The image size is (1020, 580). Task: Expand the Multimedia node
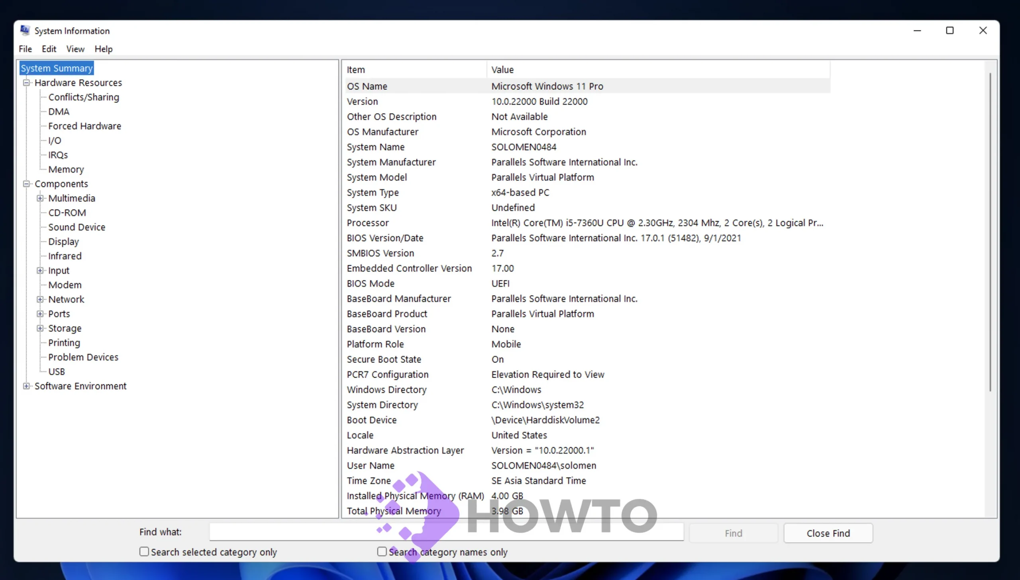coord(40,198)
